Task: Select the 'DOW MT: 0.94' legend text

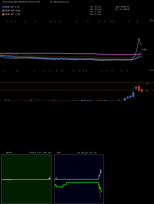Action: tap(12, 11)
